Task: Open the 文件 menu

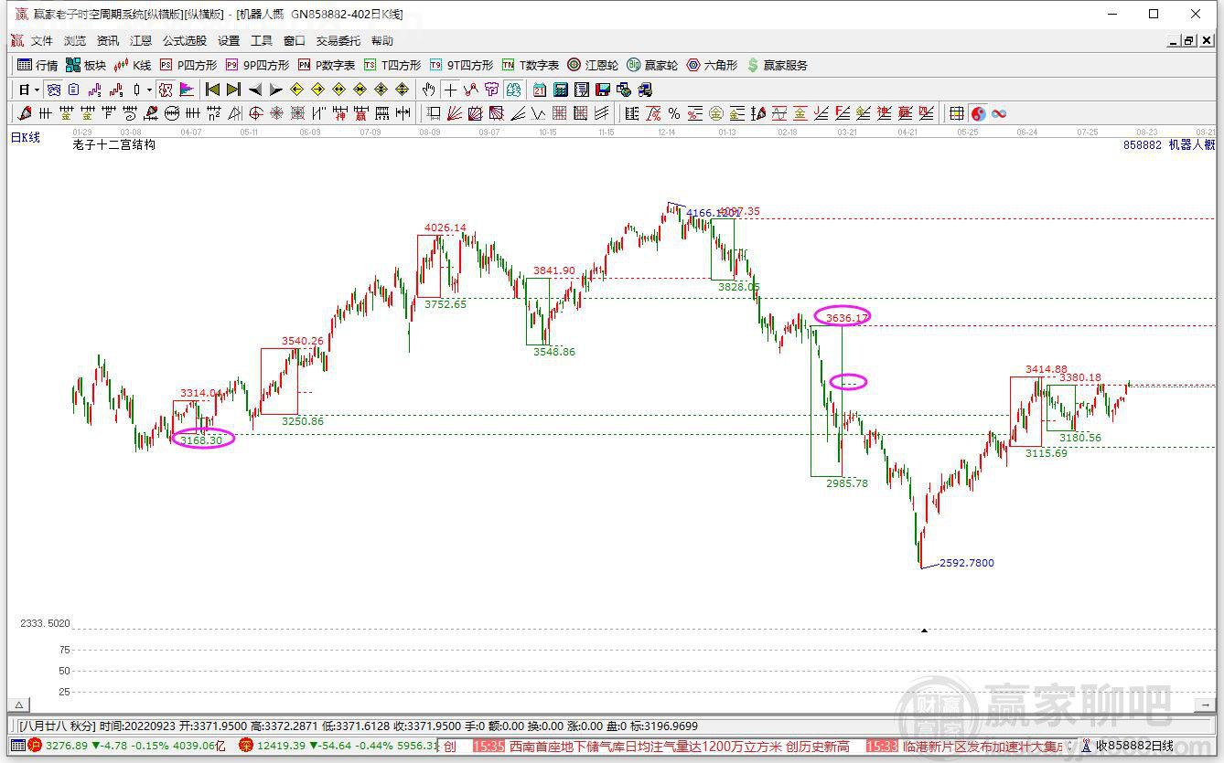Action: pyautogui.click(x=42, y=41)
